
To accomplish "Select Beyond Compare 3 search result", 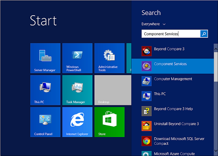I will (173, 51).
